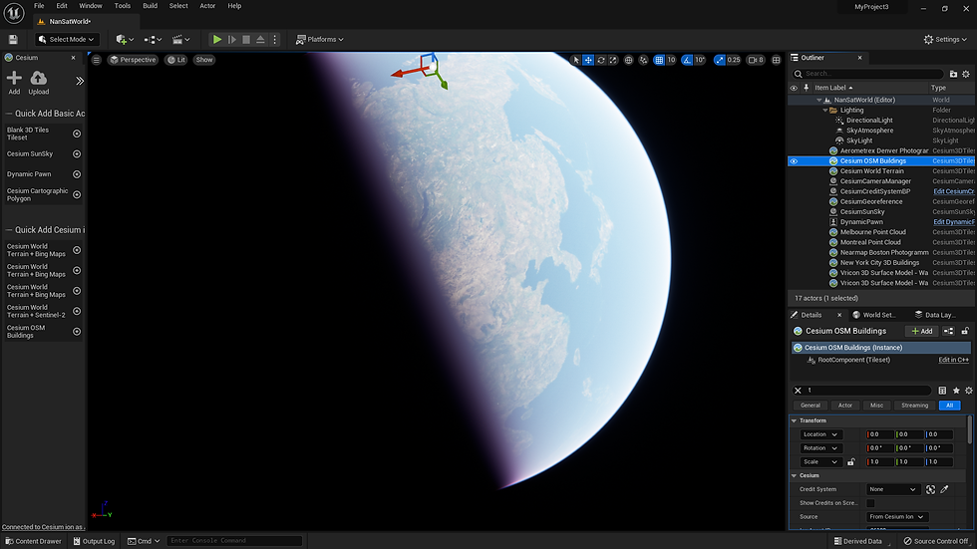The height and width of the screenshot is (549, 977).
Task: Open the Blueprints toolbar dropdown
Action: (x=153, y=39)
